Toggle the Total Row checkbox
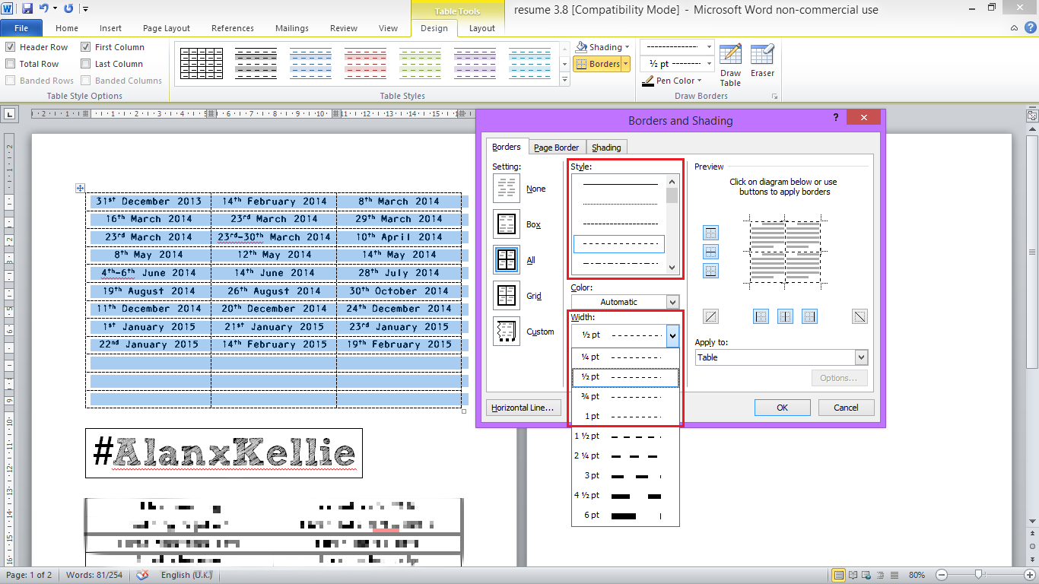The width and height of the screenshot is (1039, 584). pyautogui.click(x=10, y=64)
